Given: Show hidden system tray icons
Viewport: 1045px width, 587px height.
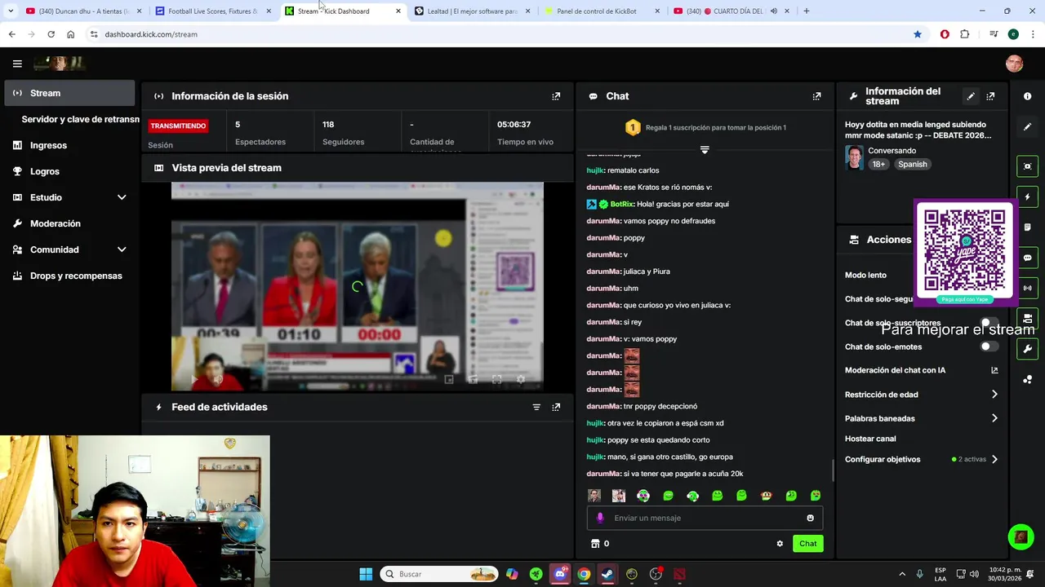Looking at the screenshot, I should [902, 574].
